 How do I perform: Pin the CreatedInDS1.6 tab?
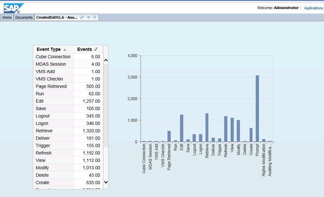[x=88, y=17]
